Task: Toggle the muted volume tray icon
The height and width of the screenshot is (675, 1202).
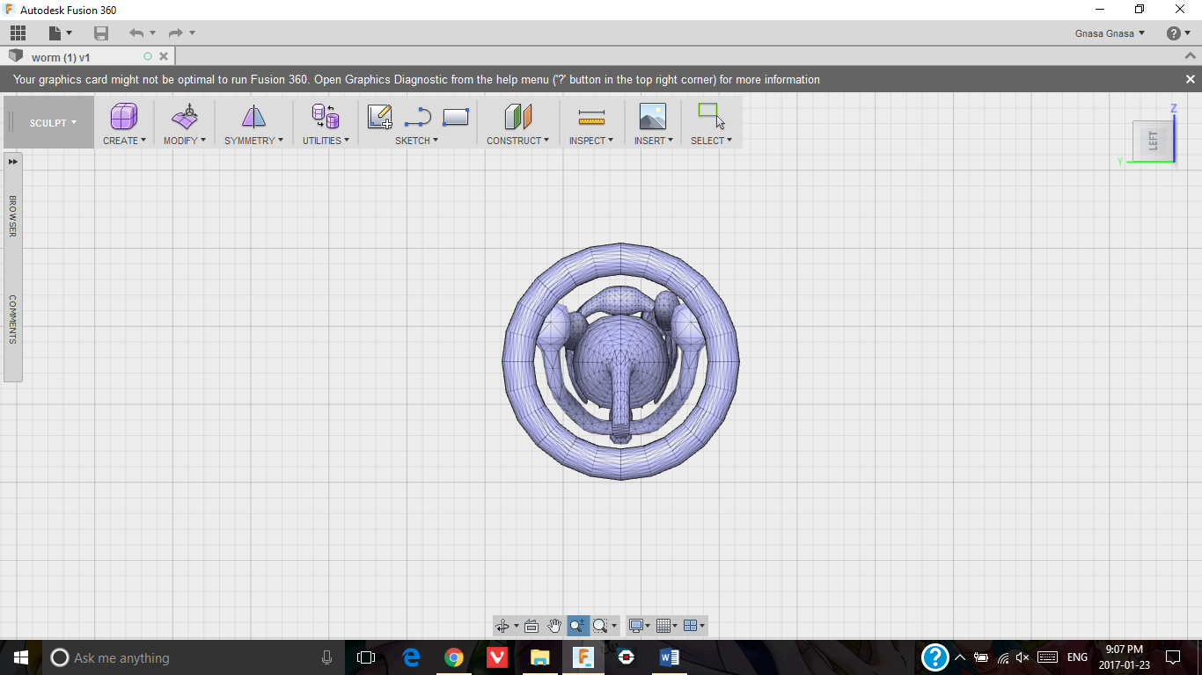Action: point(1022,657)
